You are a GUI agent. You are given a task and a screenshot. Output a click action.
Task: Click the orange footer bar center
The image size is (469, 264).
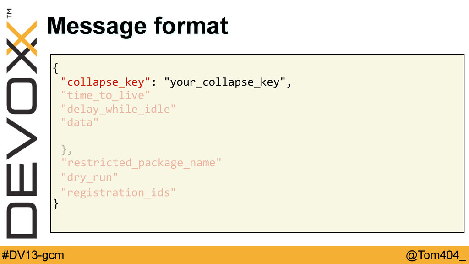point(234,255)
